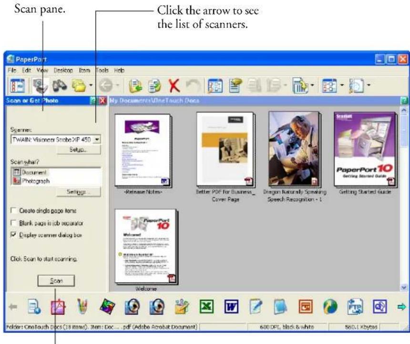Click the yellow folders toolbar icon
Screen dimensions: 410x344
click(x=79, y=85)
